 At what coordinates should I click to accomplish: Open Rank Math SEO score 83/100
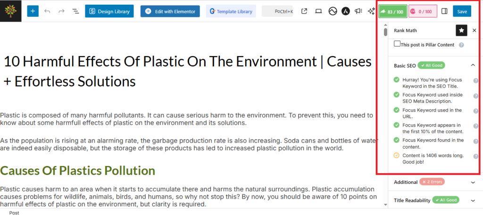click(391, 11)
